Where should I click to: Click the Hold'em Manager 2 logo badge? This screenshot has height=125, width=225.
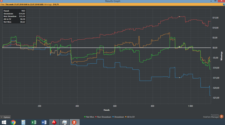point(221,116)
